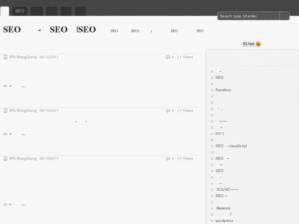Click the bullet icon next to Sandbox- link

212,90
